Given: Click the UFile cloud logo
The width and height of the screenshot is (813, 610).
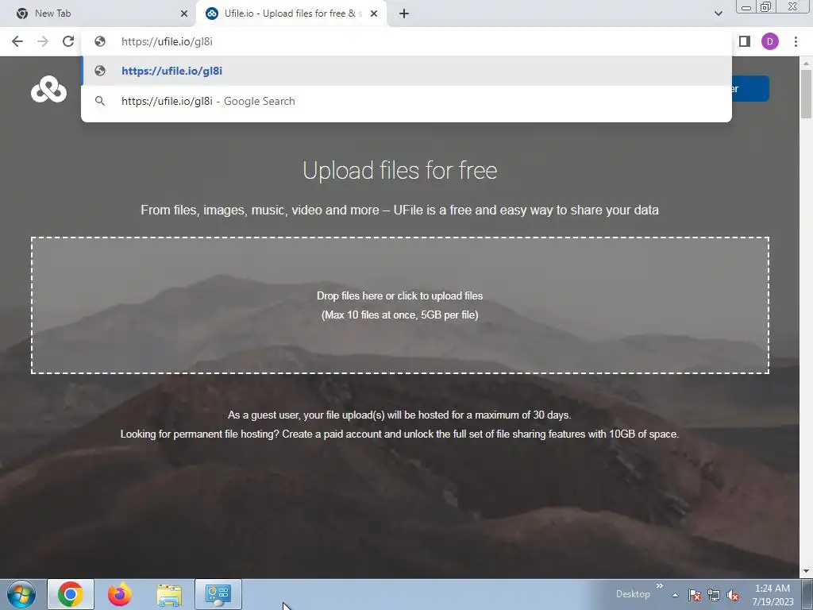Looking at the screenshot, I should pos(48,89).
